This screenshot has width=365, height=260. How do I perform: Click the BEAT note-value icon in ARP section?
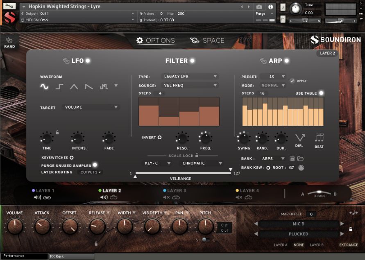pos(319,137)
